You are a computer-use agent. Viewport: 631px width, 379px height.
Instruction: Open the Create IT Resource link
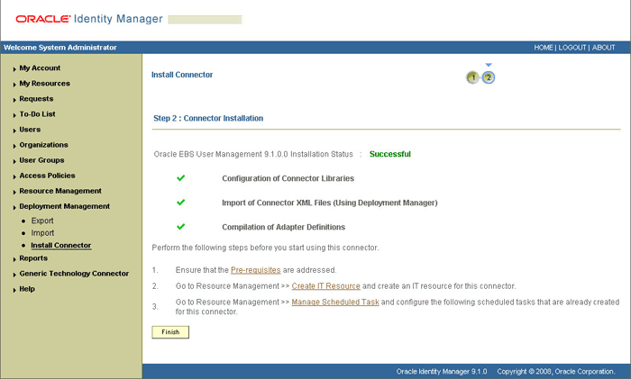coord(326,285)
